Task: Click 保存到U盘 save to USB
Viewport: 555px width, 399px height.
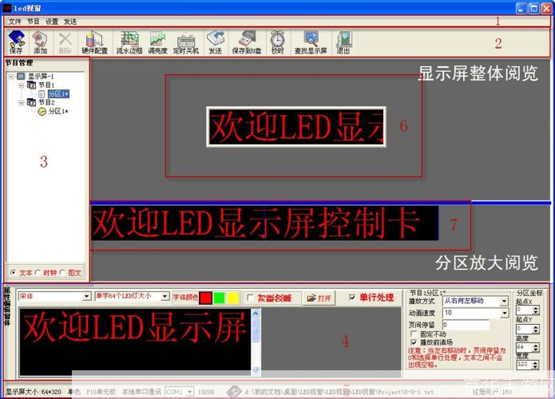Action: coord(247,42)
